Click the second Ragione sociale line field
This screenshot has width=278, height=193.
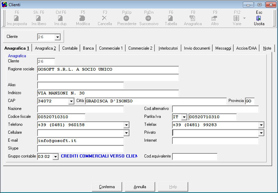(x=108, y=78)
